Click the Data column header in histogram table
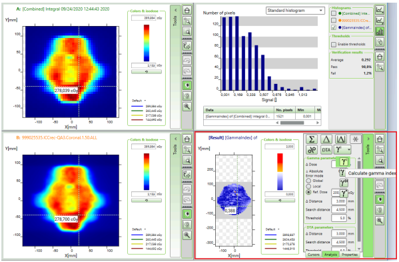Screen dimensions: 399x262 (238, 110)
